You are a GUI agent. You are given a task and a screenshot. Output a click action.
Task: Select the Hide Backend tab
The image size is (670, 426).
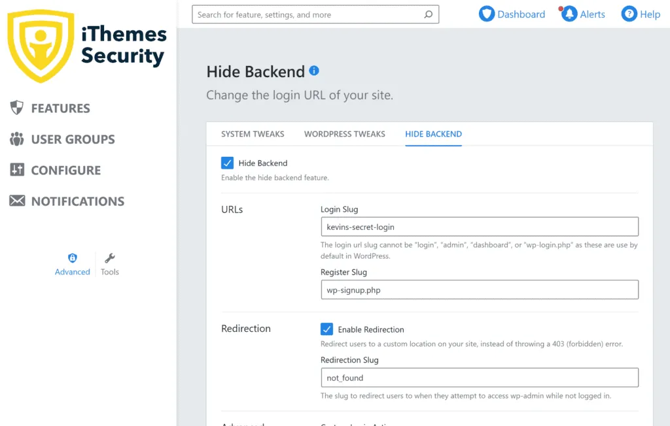[x=433, y=134]
